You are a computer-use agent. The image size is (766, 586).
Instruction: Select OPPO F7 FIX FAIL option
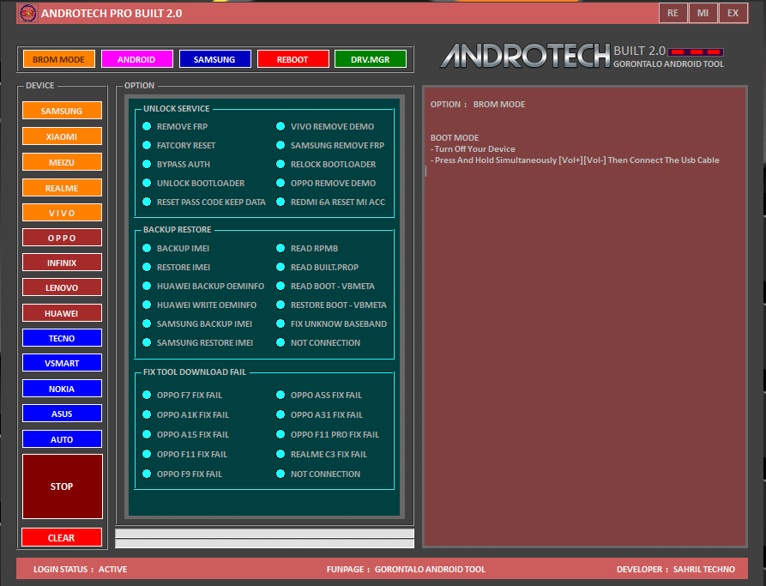(182, 395)
